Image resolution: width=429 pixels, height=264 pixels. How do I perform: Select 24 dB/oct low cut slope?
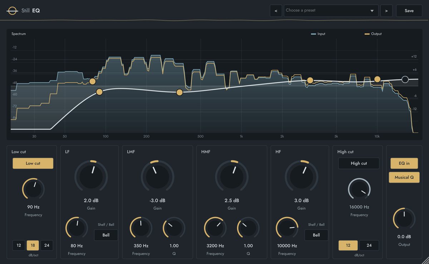tap(47, 245)
